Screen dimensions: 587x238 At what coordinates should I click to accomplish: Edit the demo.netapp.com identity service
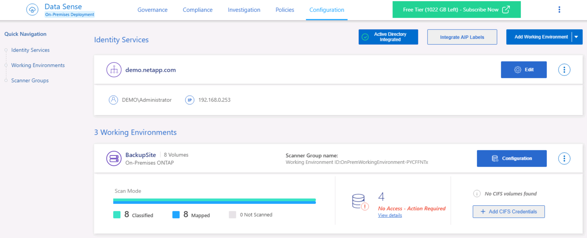coord(524,70)
